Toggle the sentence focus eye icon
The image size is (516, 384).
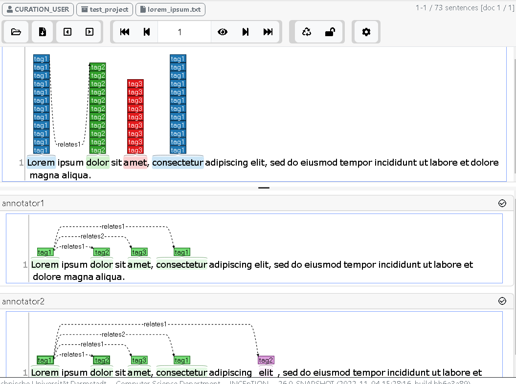click(x=223, y=32)
